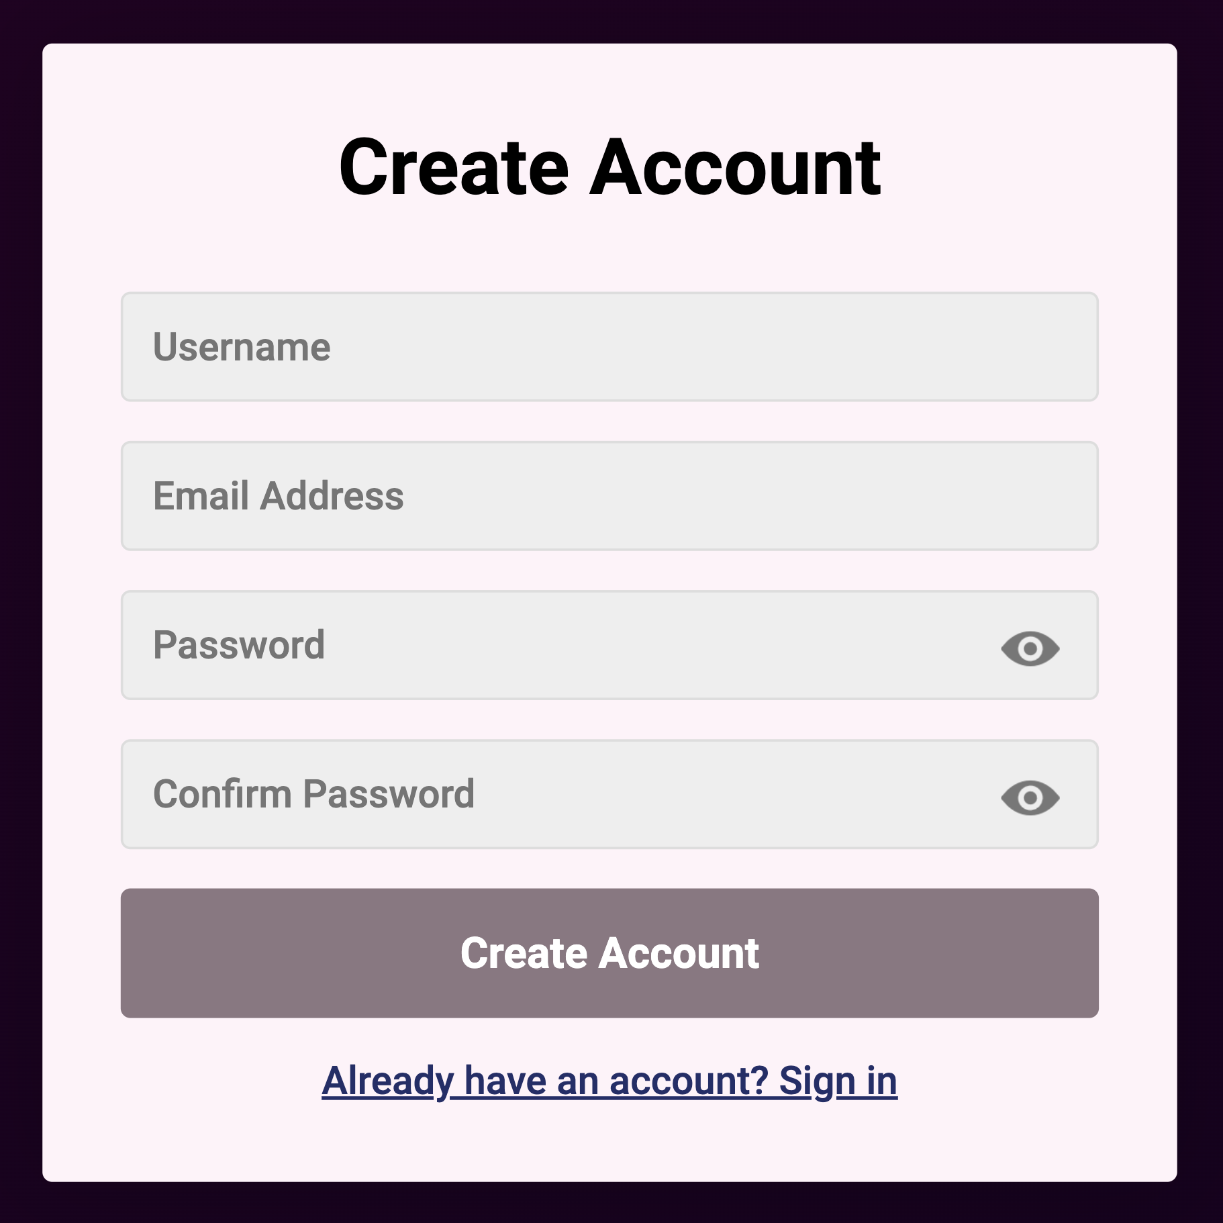Click the Username input field
Viewport: 1223px width, 1223px height.
coord(609,347)
